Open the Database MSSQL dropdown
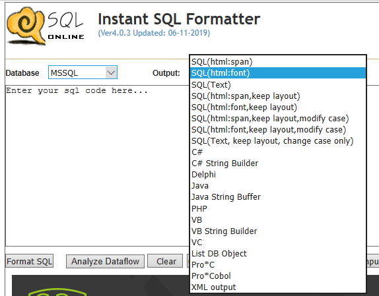The height and width of the screenshot is (296, 379). point(83,73)
